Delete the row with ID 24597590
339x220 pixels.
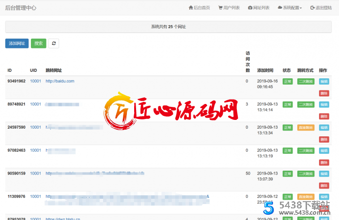tap(324, 140)
